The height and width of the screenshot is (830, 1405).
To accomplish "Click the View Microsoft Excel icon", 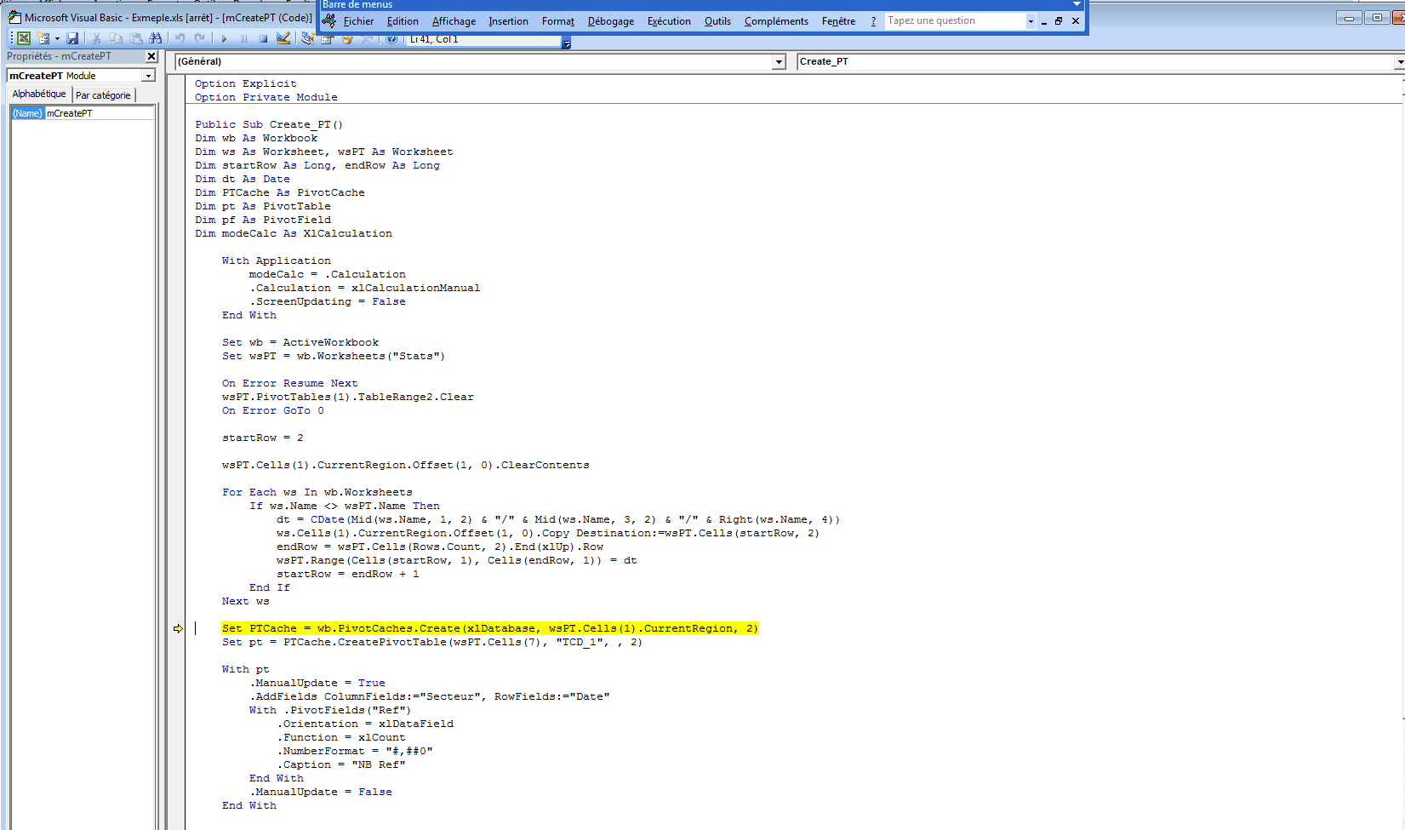I will coord(24,38).
